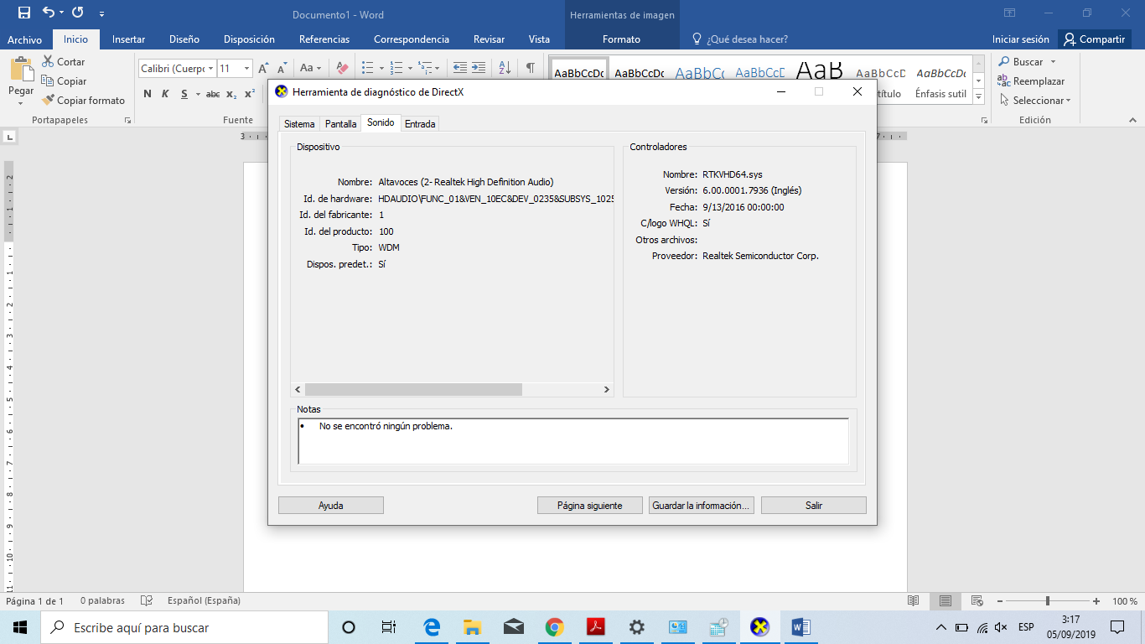1145x644 pixels.
Task: Switch to the Diseño ribbon tab
Action: [x=184, y=39]
